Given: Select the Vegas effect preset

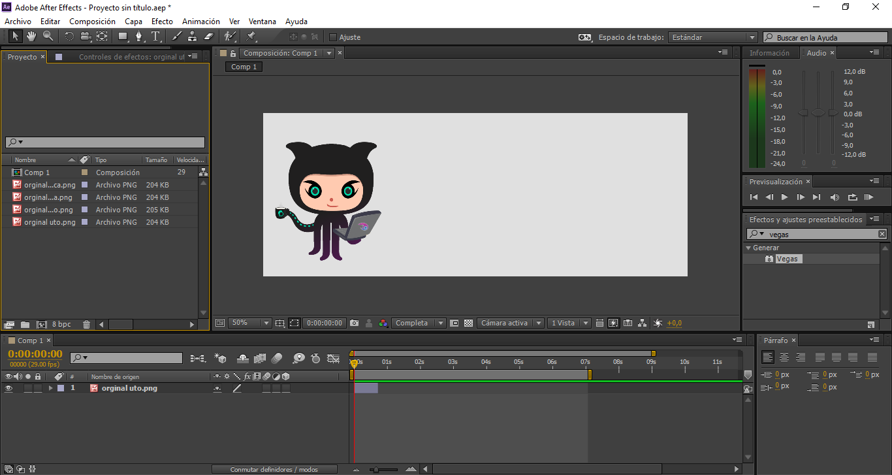Looking at the screenshot, I should click(788, 259).
